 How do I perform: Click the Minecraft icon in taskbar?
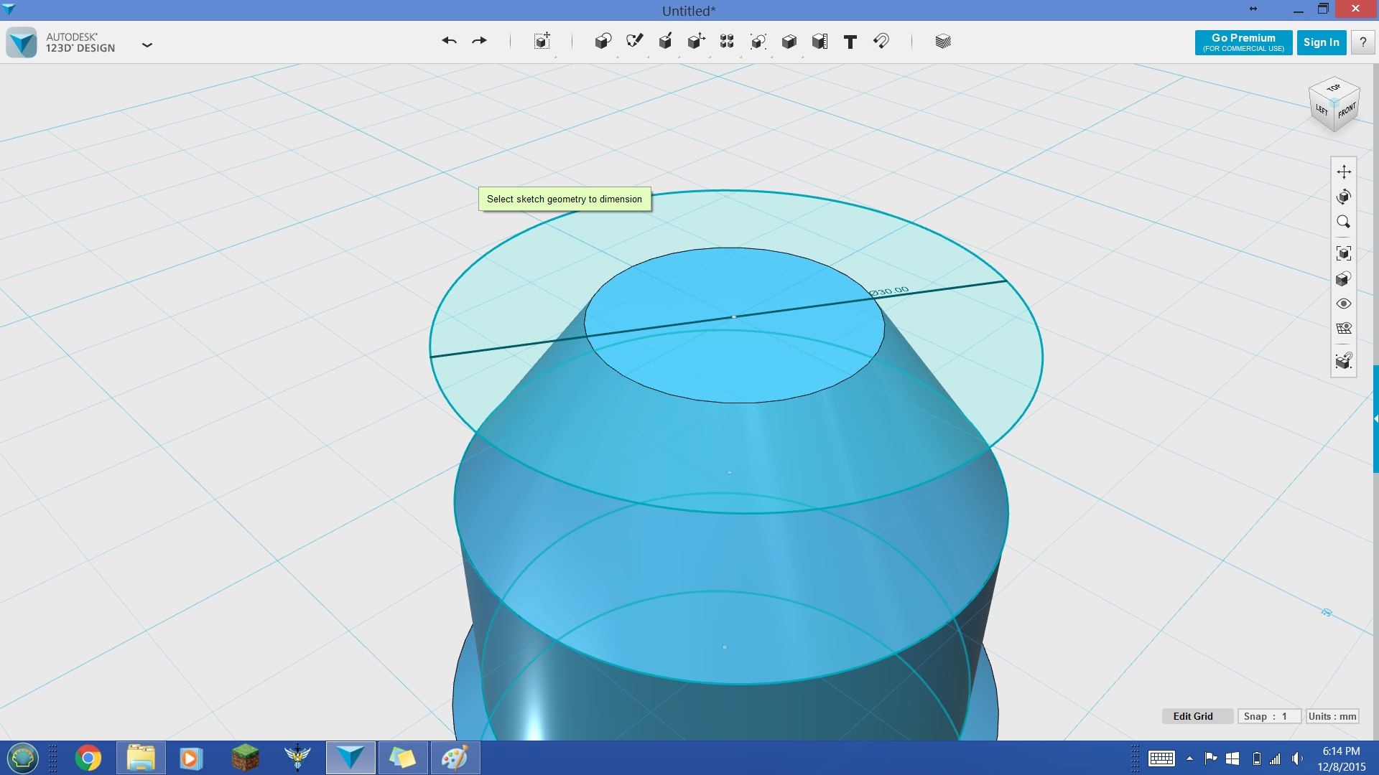tap(243, 757)
